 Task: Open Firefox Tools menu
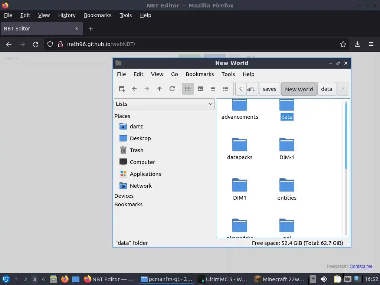pos(125,15)
